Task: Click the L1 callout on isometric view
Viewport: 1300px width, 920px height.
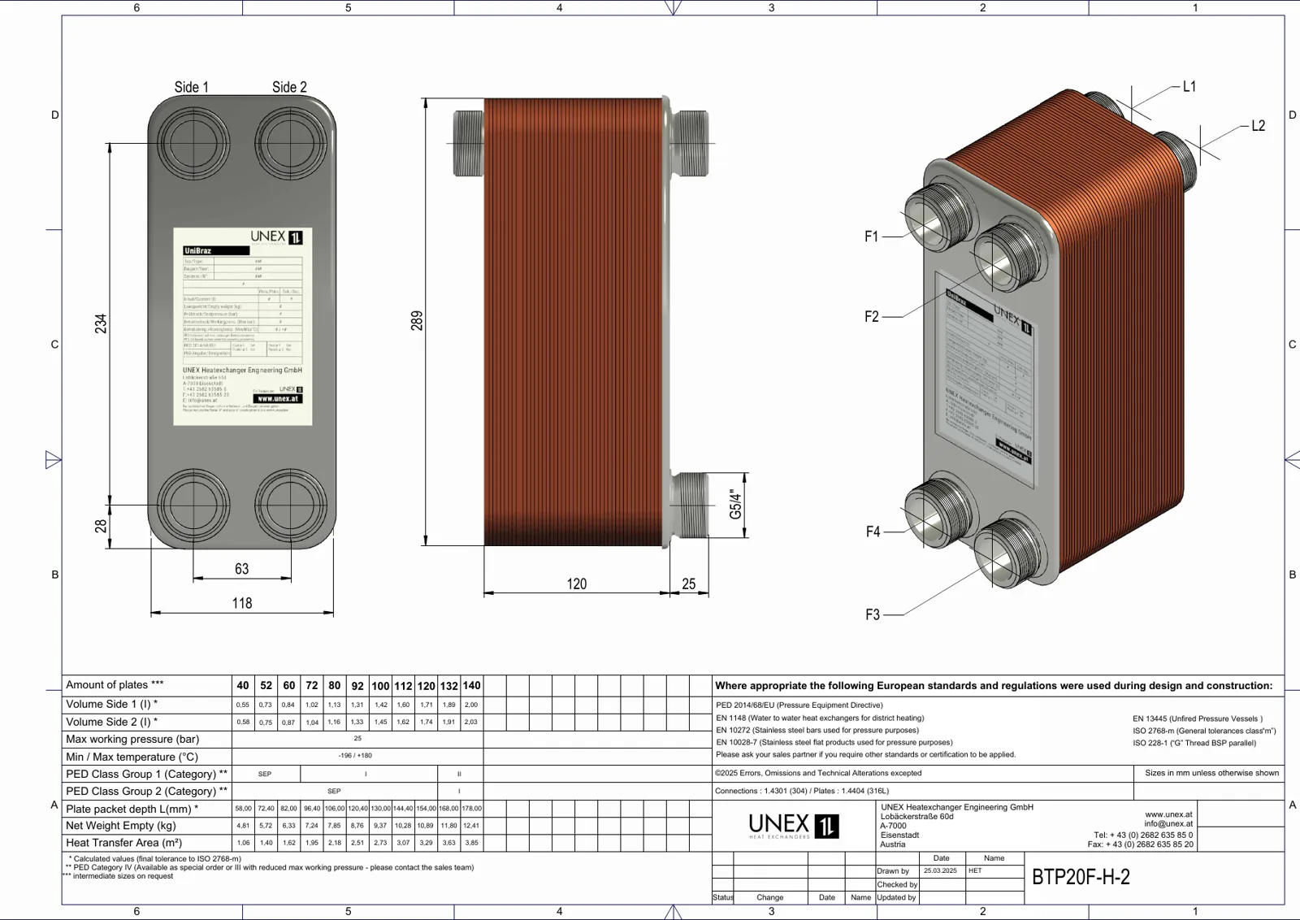Action: [x=1189, y=86]
